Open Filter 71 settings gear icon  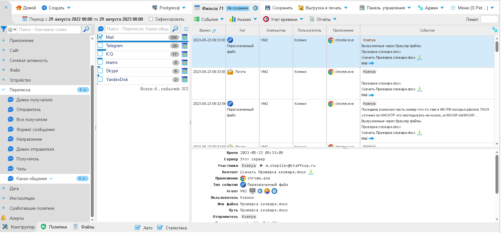pyautogui.click(x=255, y=8)
